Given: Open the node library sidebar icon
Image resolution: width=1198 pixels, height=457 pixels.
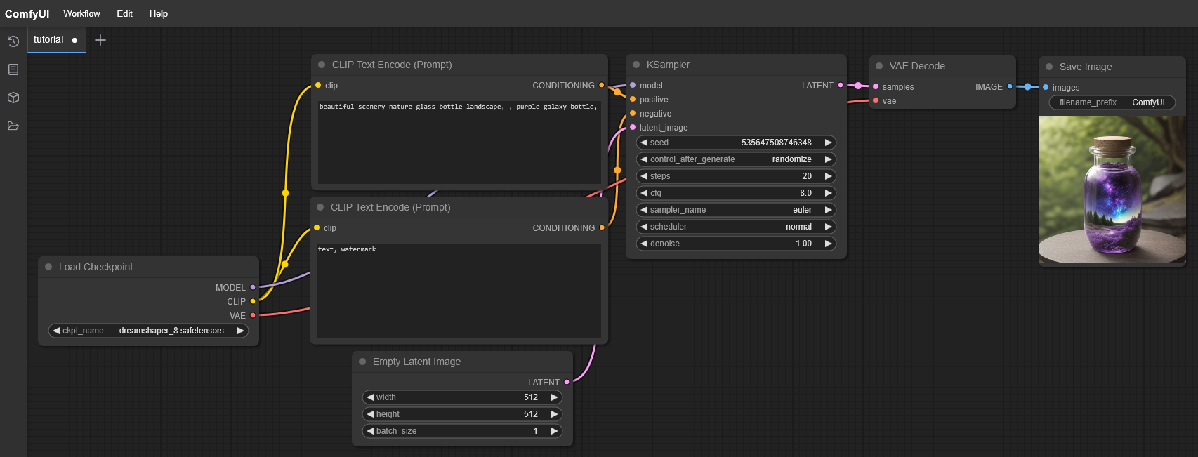Looking at the screenshot, I should (13, 69).
